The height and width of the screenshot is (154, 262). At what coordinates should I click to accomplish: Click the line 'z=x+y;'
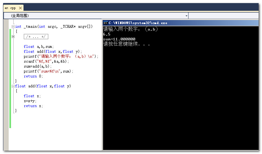pos(30,101)
